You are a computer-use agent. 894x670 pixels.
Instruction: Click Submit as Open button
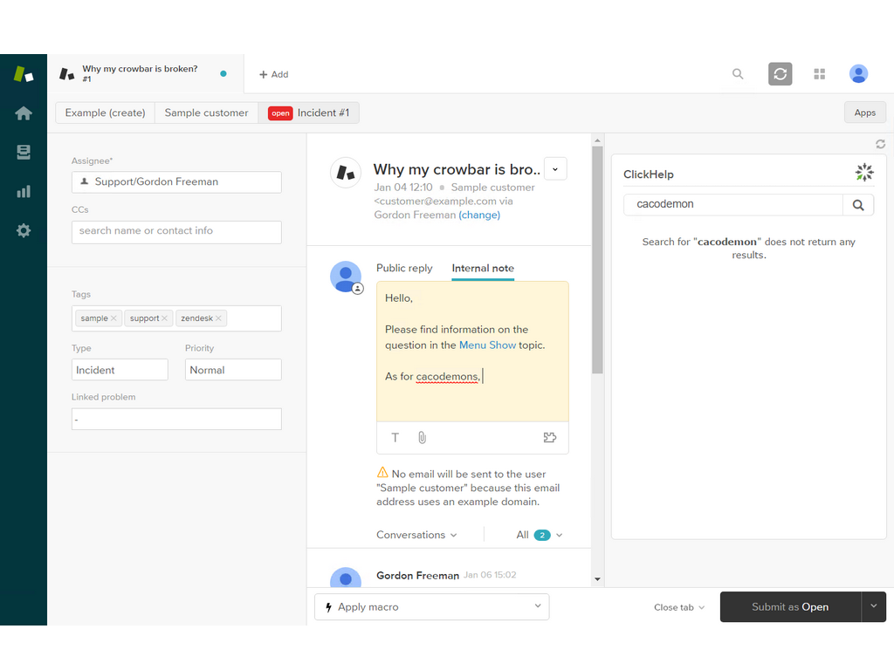tap(790, 607)
